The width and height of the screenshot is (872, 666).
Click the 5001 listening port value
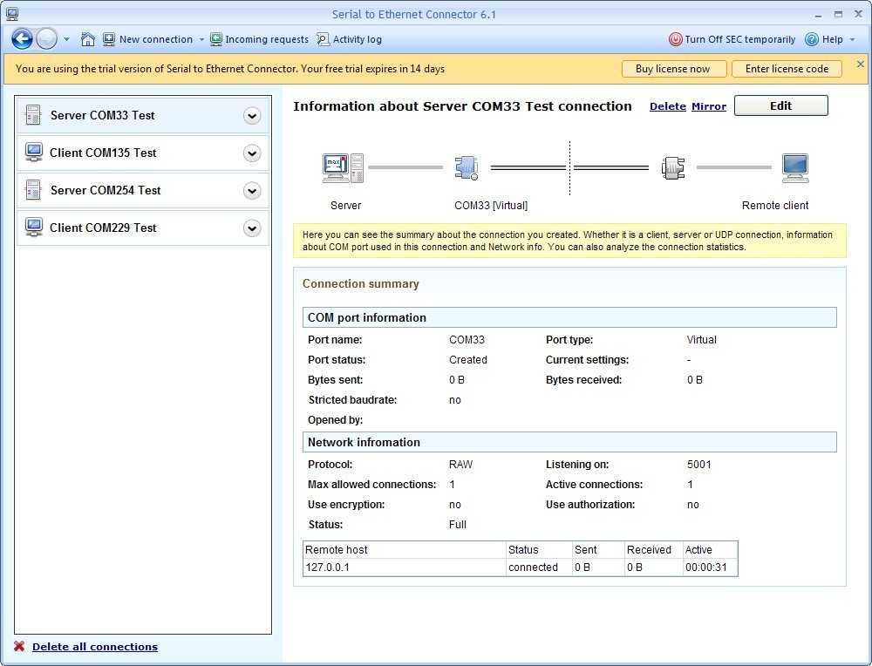[x=699, y=465]
